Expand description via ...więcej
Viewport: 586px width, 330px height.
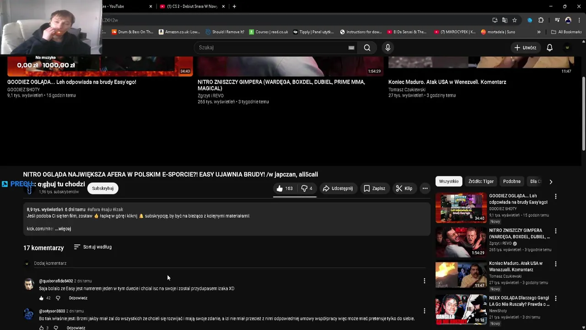point(63,229)
